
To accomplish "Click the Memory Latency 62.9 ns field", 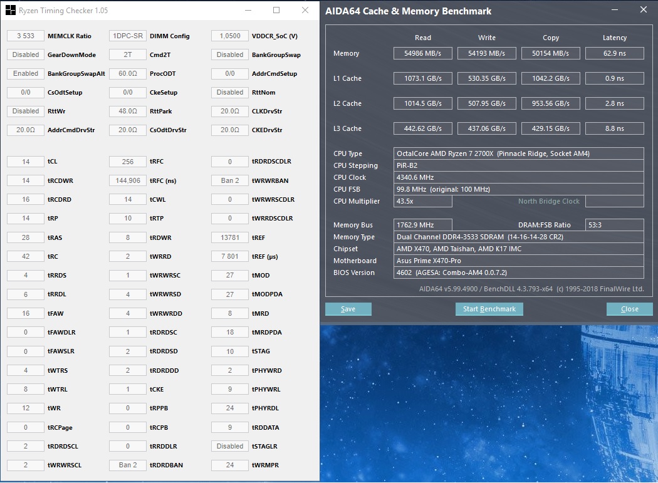I will [614, 53].
